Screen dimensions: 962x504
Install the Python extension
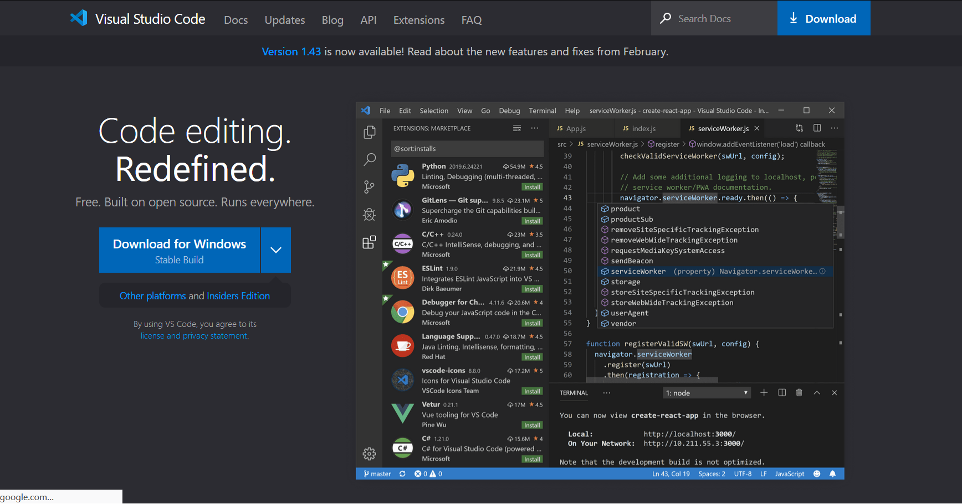pyautogui.click(x=532, y=187)
